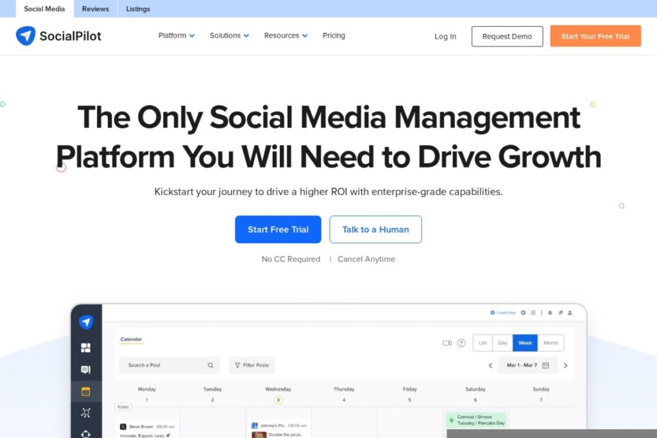Image resolution: width=657 pixels, height=438 pixels.
Task: Click the Create Post button
Action: pos(503,312)
